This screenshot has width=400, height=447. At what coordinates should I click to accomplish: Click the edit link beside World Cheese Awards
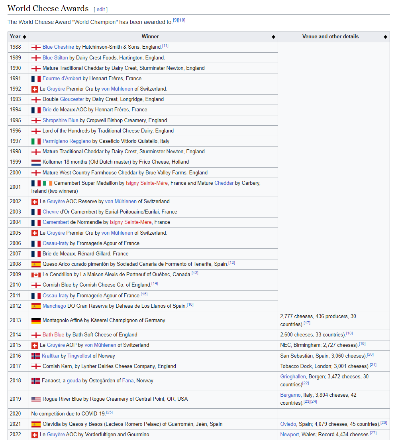click(x=101, y=10)
